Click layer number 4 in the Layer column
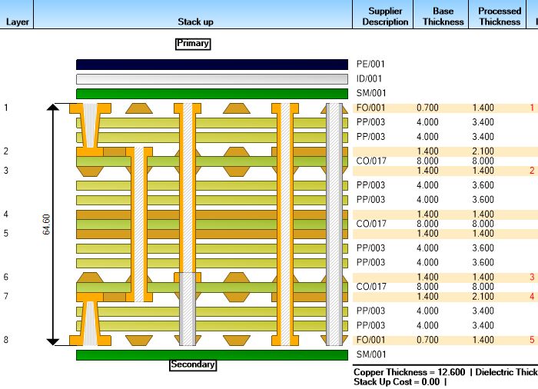The image size is (538, 389). (6, 214)
